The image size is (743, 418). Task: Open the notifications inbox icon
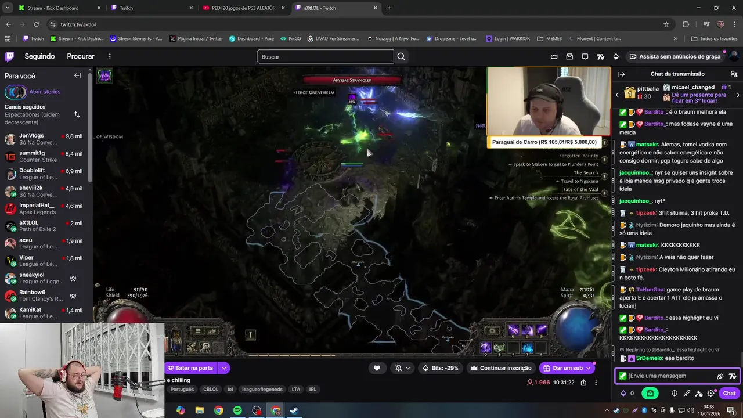pos(569,56)
